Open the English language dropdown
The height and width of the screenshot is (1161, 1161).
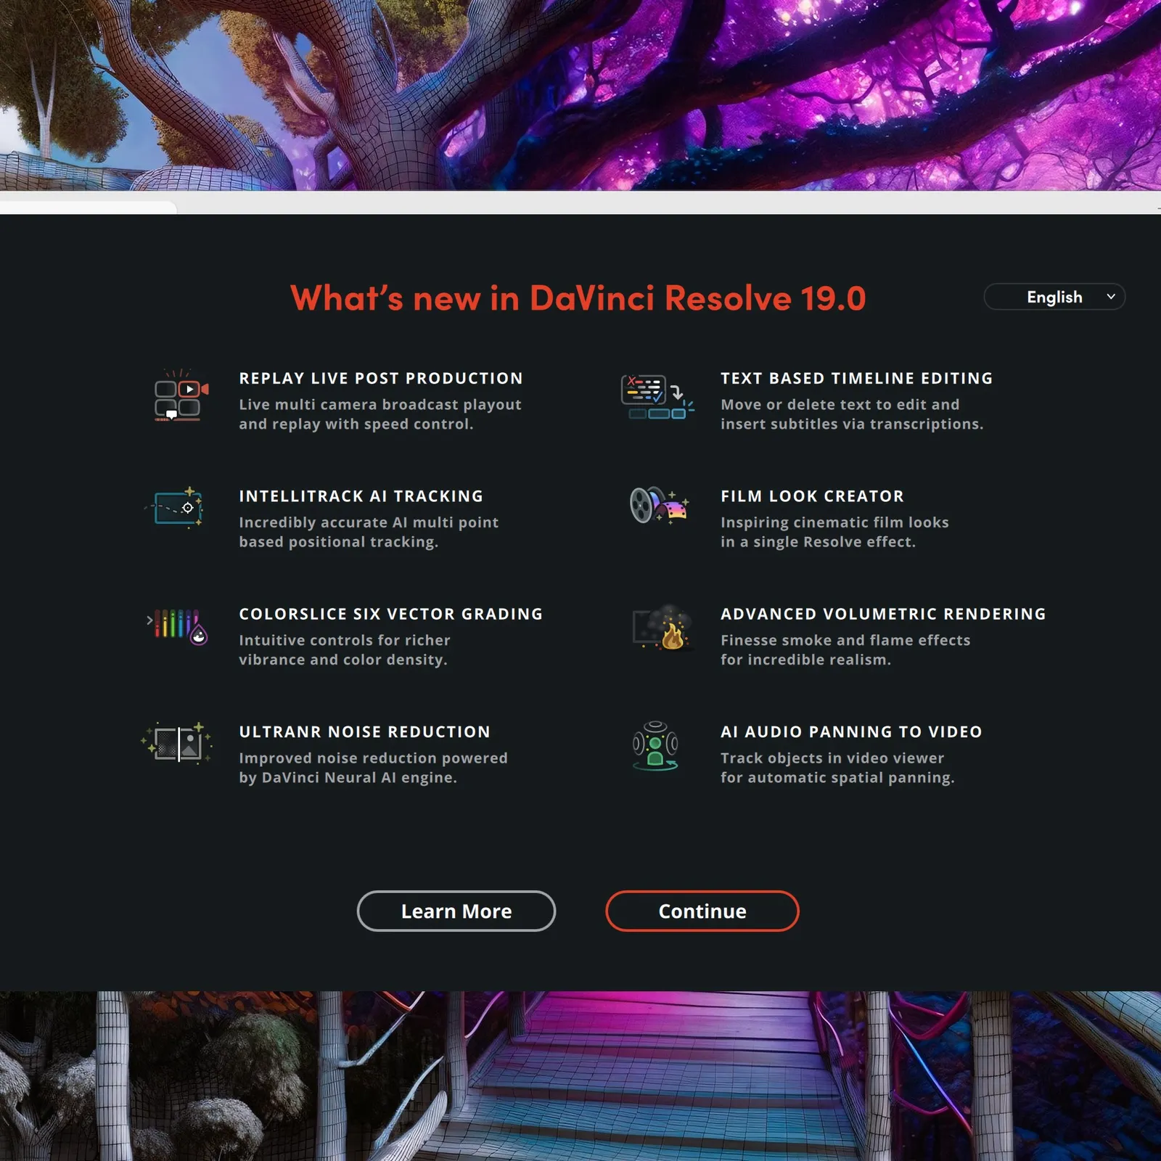coord(1054,297)
